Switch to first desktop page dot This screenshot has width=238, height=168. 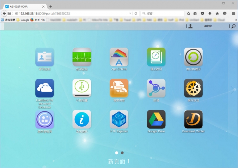pyautogui.click(x=117, y=153)
